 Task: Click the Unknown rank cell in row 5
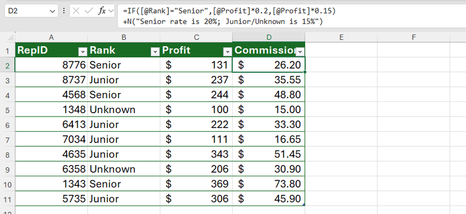click(124, 109)
